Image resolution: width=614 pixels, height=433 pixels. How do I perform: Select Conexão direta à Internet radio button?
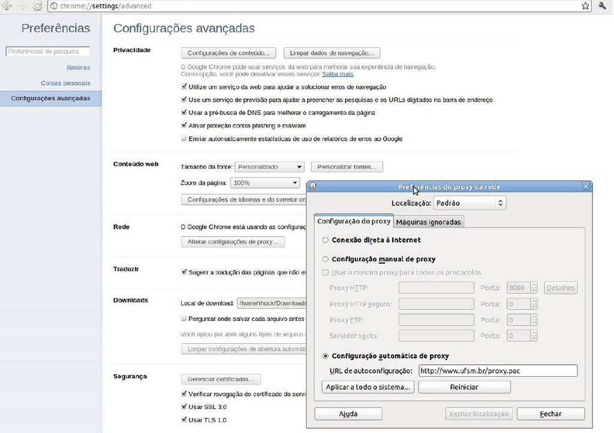click(x=326, y=240)
